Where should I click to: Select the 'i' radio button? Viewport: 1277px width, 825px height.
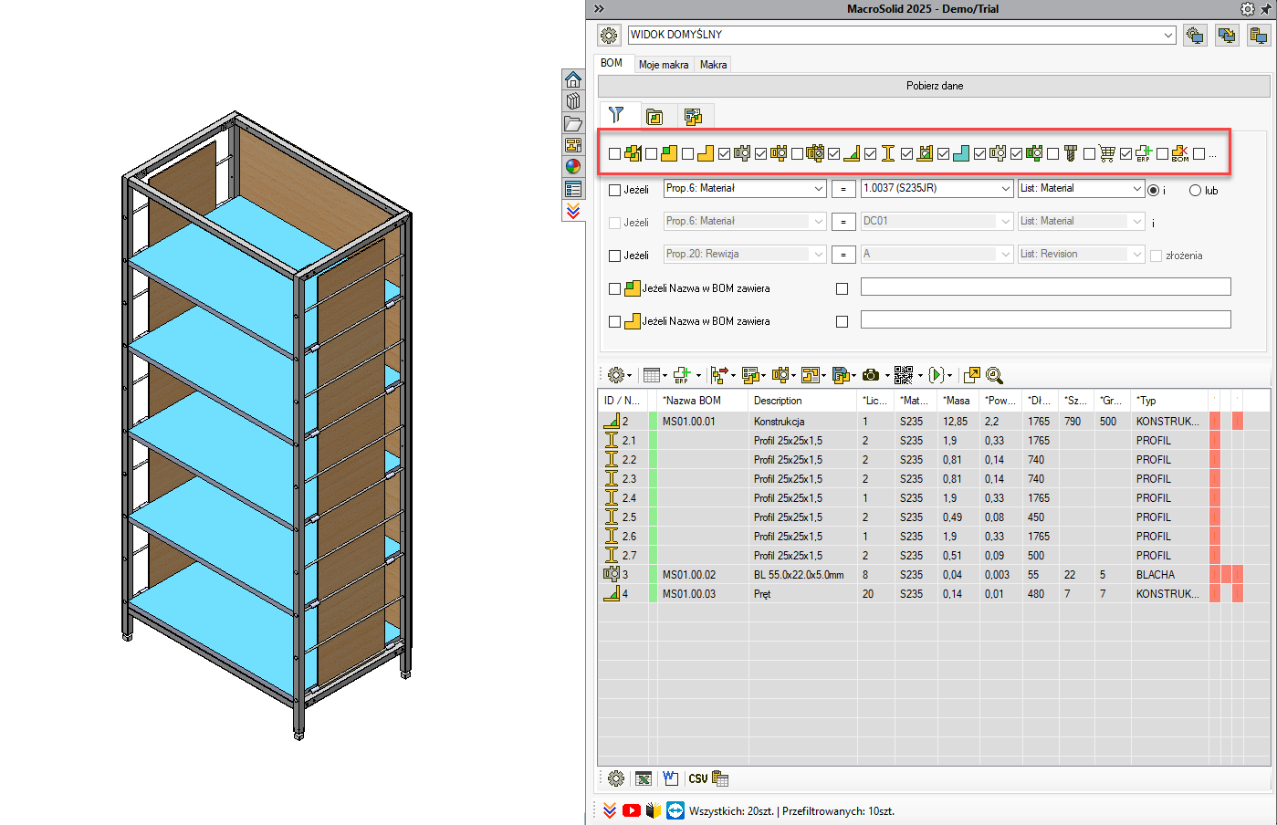point(1154,190)
